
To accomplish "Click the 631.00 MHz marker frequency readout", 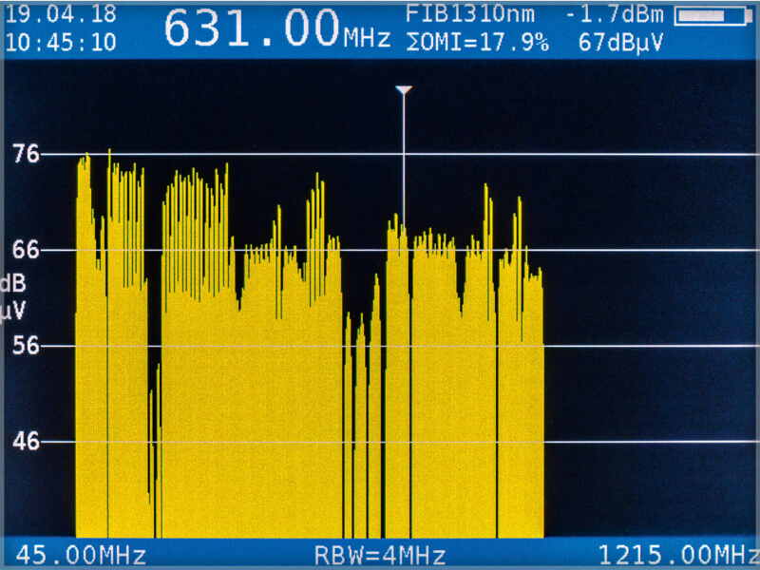I will (253, 28).
